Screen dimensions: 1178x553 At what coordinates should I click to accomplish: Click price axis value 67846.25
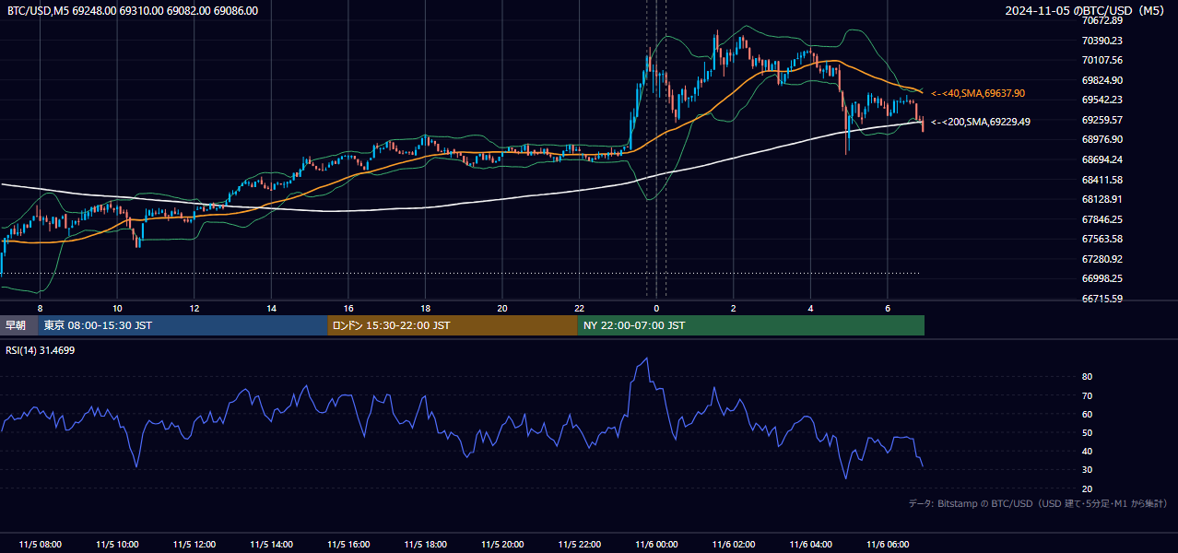(x=1102, y=219)
